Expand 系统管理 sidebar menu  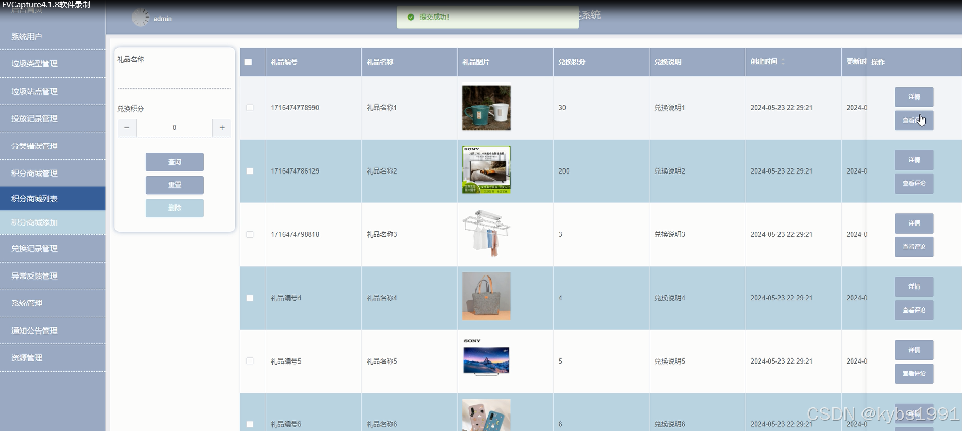[53, 303]
